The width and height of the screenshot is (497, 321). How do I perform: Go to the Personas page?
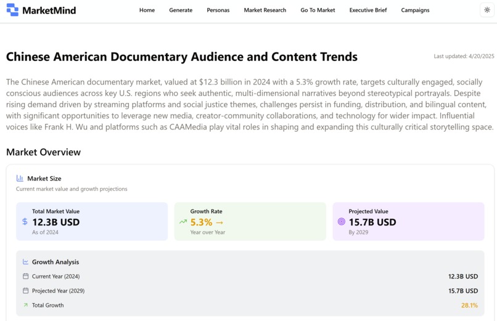(218, 10)
